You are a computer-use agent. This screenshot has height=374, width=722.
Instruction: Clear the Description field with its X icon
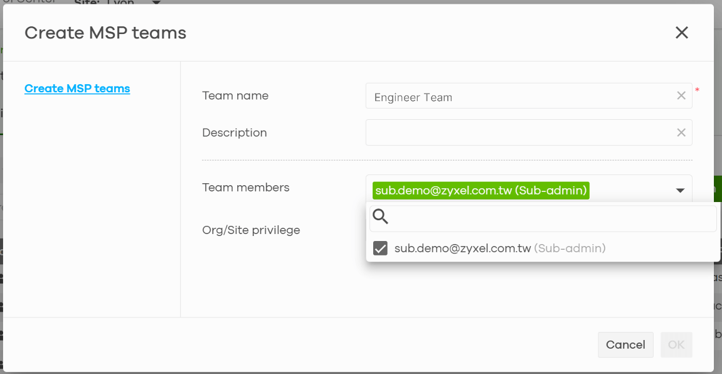[x=681, y=132]
